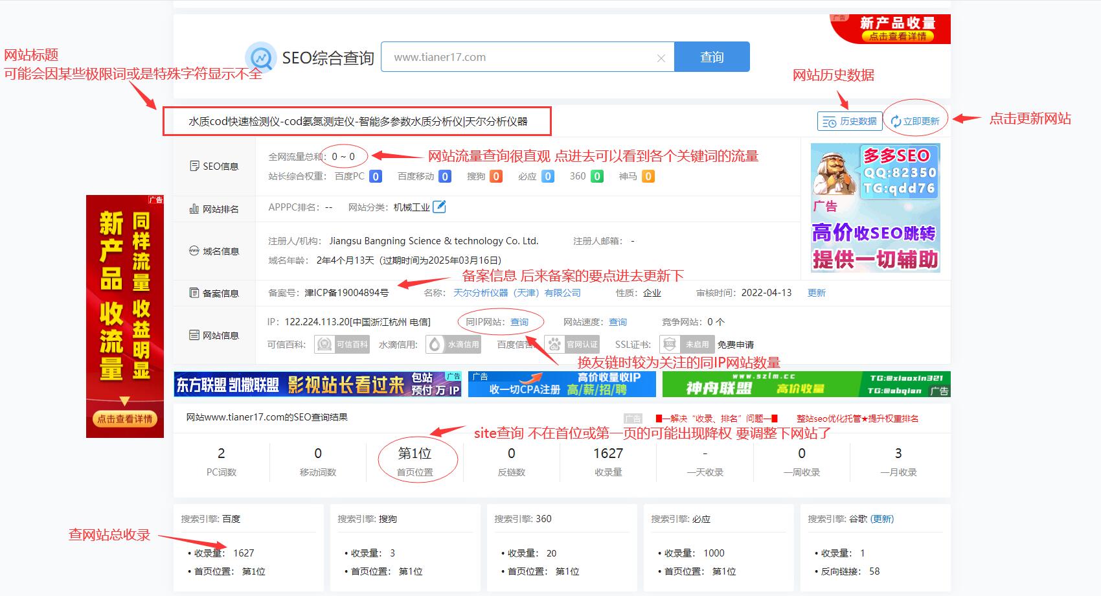Click the 百度移动 weight badge 0
Viewport: 1101px width, 596px height.
coord(444,176)
